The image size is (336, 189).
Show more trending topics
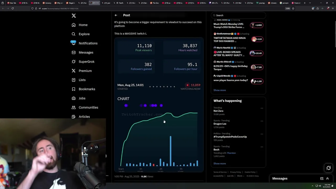click(x=219, y=164)
